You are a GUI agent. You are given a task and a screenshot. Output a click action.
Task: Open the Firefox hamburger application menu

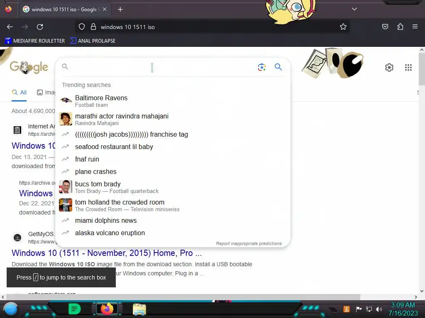(x=415, y=26)
